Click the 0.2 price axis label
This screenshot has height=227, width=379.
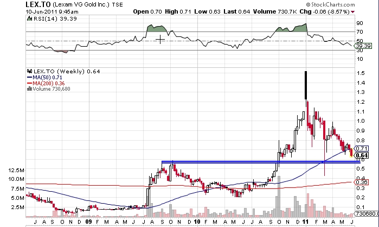tap(361, 198)
